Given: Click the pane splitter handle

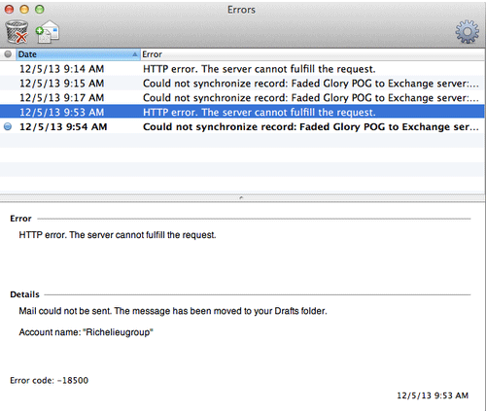Looking at the screenshot, I should 241,197.
